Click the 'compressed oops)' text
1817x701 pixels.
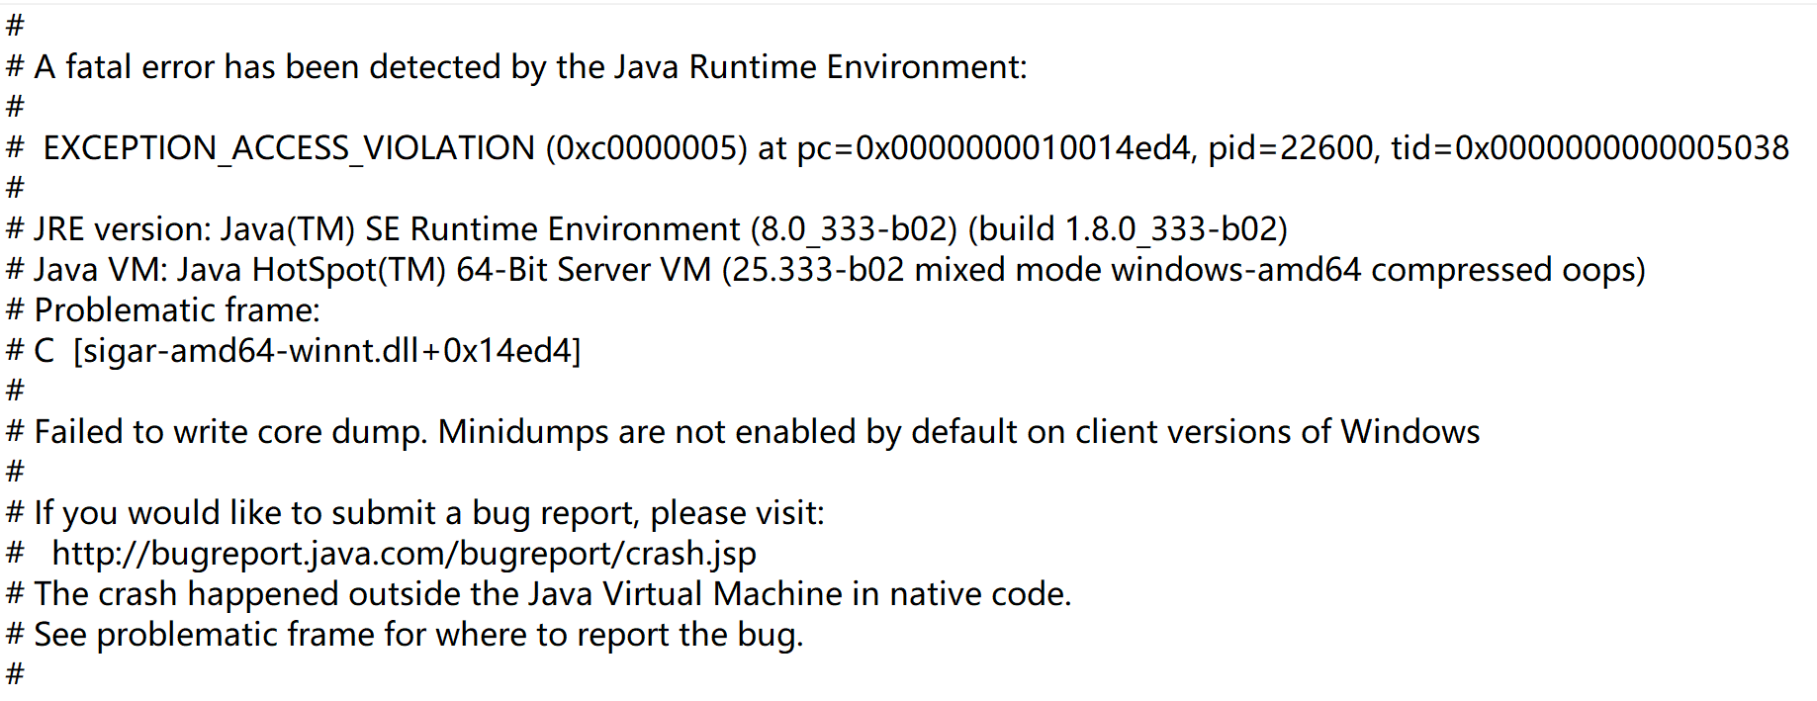coord(1507,270)
